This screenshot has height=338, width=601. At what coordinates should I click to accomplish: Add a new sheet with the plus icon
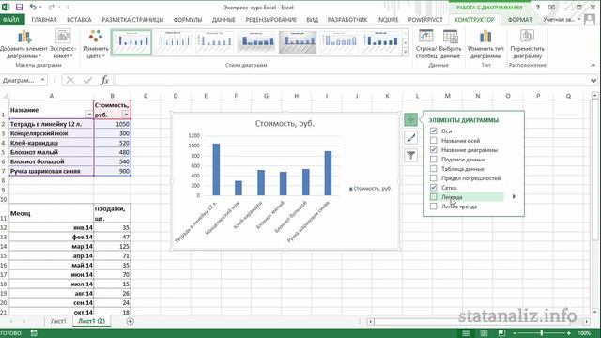pos(130,321)
